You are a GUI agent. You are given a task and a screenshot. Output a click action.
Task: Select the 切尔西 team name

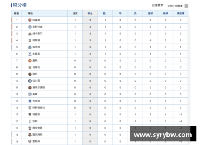[x=36, y=81]
